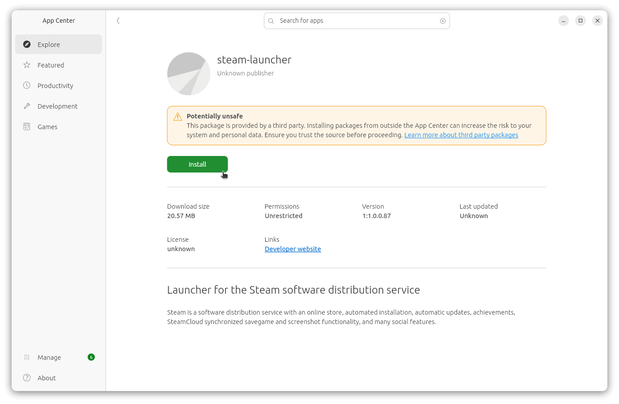Image resolution: width=619 pixels, height=404 pixels.
Task: Open the About page
Action: click(59, 378)
